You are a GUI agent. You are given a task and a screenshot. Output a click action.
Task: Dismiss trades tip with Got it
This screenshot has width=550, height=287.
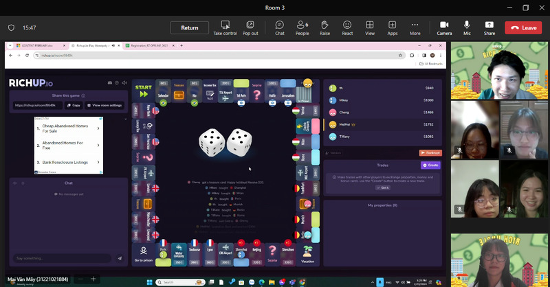(x=382, y=188)
